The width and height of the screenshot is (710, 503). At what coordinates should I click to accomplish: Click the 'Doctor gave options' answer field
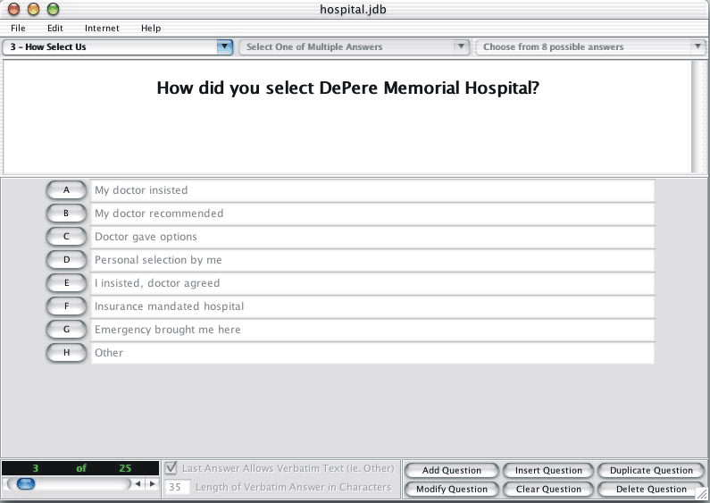(372, 237)
